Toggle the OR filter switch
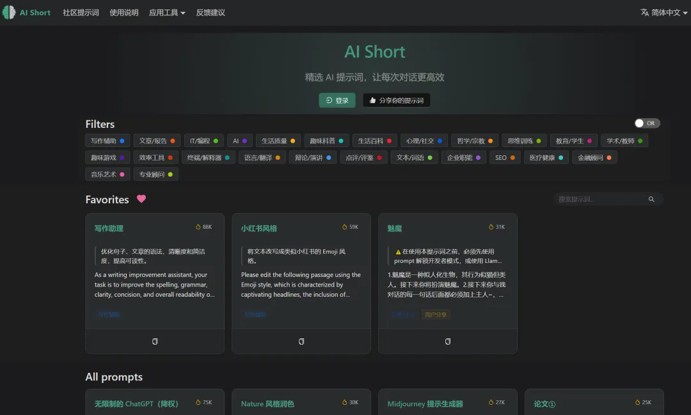 pyautogui.click(x=647, y=123)
